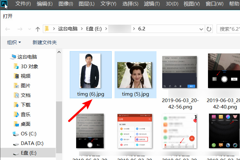The image size is (240, 160).
Task: Select the 图片 folder in sidebar
Action: click(x=22, y=85)
